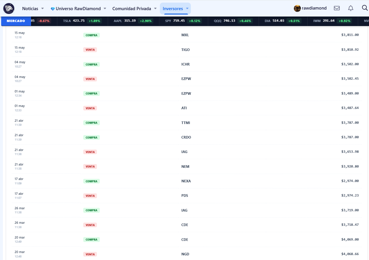
Task: Click the COMPRA badge on NEXA row
Action: (x=91, y=181)
